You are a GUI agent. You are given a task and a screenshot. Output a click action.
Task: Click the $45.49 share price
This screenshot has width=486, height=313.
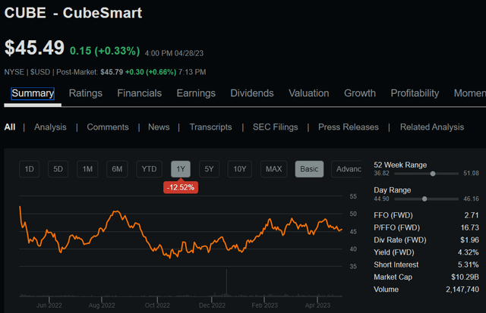pos(34,48)
